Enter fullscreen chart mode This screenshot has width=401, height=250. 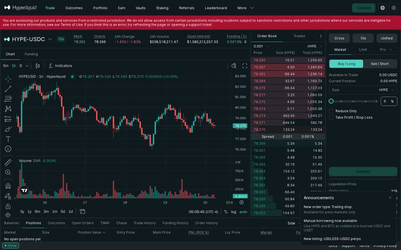tap(245, 66)
